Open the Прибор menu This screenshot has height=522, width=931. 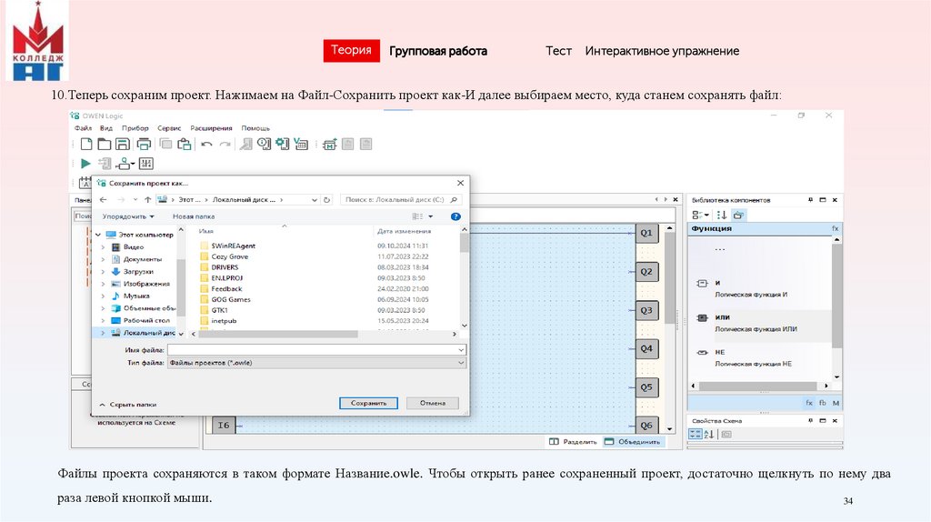tap(135, 128)
